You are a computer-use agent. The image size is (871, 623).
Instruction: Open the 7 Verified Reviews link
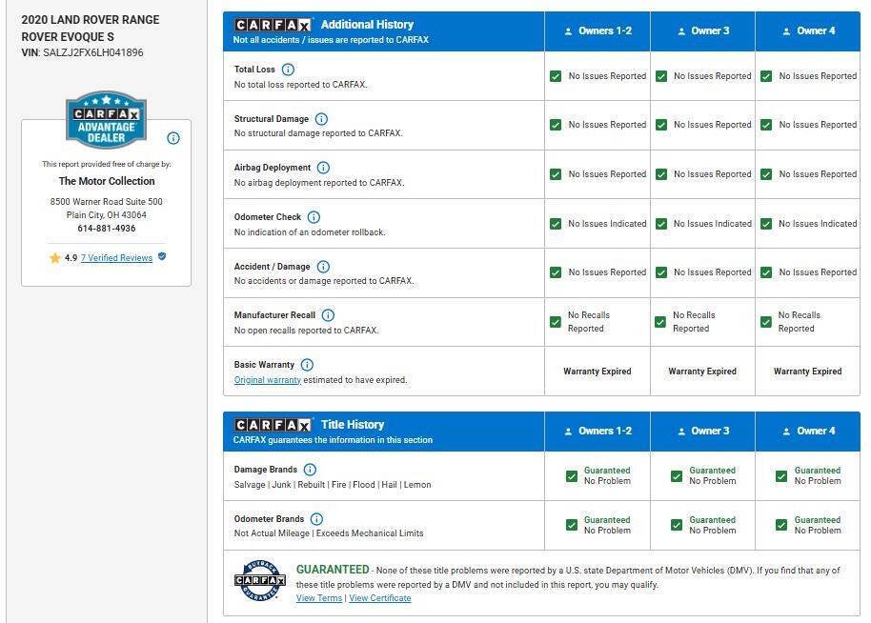tap(116, 257)
